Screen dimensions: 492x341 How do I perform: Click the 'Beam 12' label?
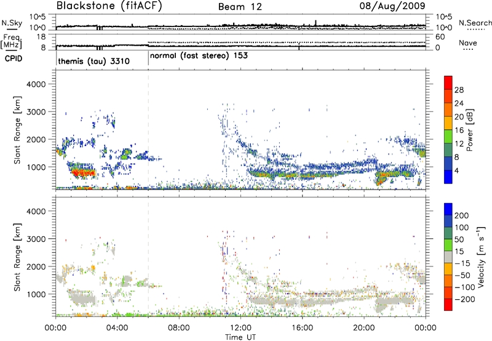240,7
